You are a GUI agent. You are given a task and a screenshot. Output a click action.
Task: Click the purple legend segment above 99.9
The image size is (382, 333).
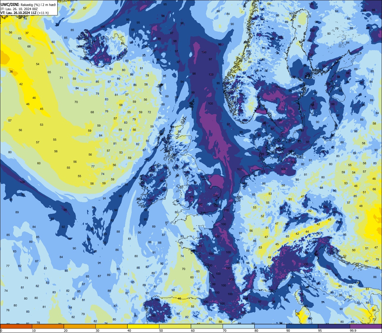tap(366, 326)
